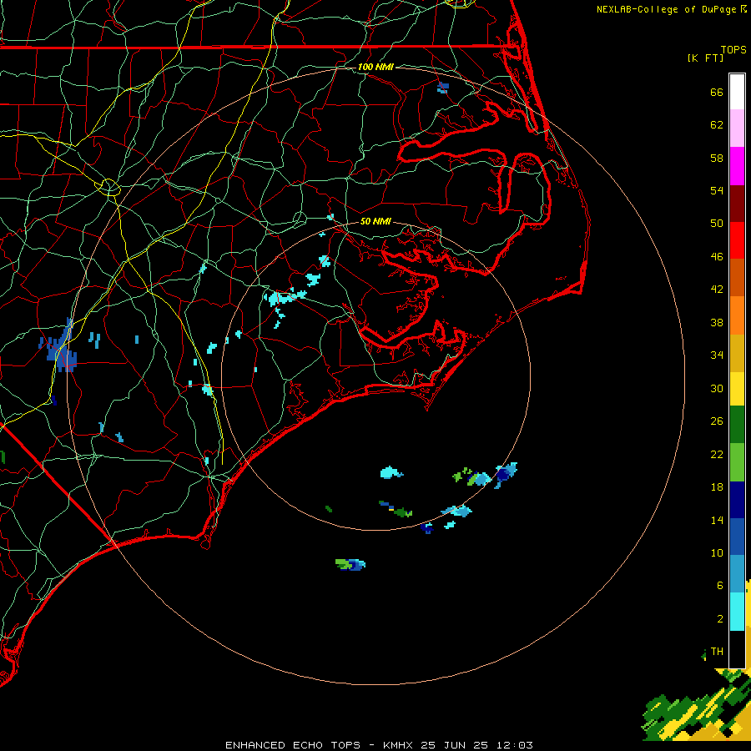Click the 50 legend value
The image size is (751, 751).
717,224
